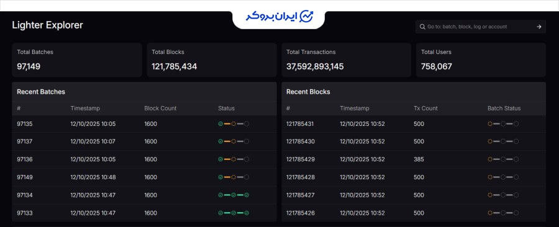Open block 121785426

[301, 213]
